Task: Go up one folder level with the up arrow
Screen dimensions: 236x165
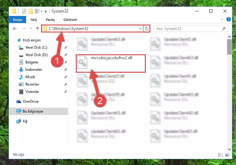Action: click(x=37, y=29)
